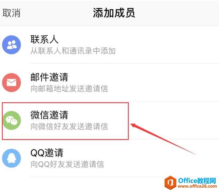Click the orange Office logo icon
The image size is (219, 192).
coord(171,183)
